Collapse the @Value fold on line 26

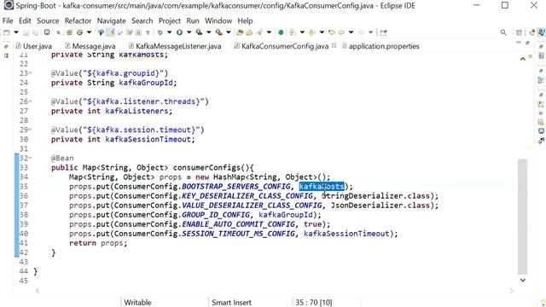click(31, 101)
